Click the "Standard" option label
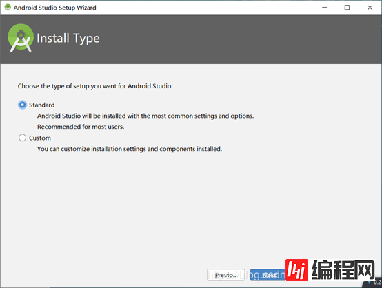This screenshot has height=288, width=382. tap(42, 105)
